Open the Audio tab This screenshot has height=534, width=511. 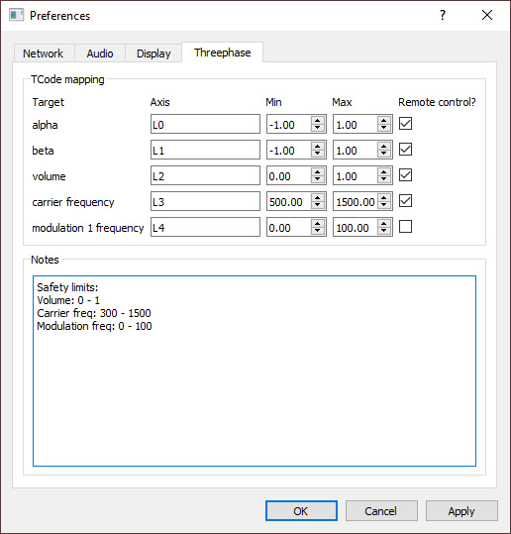click(100, 53)
